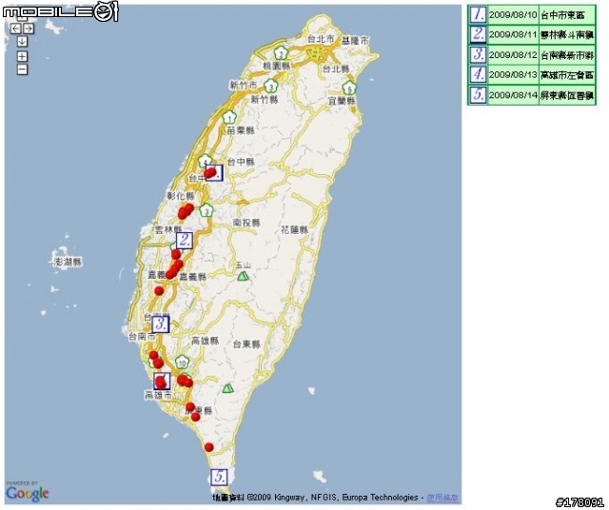
Task: Select map marker 3 near 台南市
Action: click(x=161, y=324)
